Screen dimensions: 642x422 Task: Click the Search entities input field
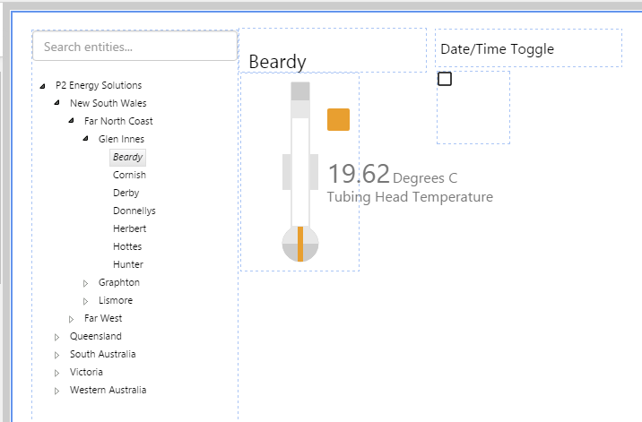134,47
